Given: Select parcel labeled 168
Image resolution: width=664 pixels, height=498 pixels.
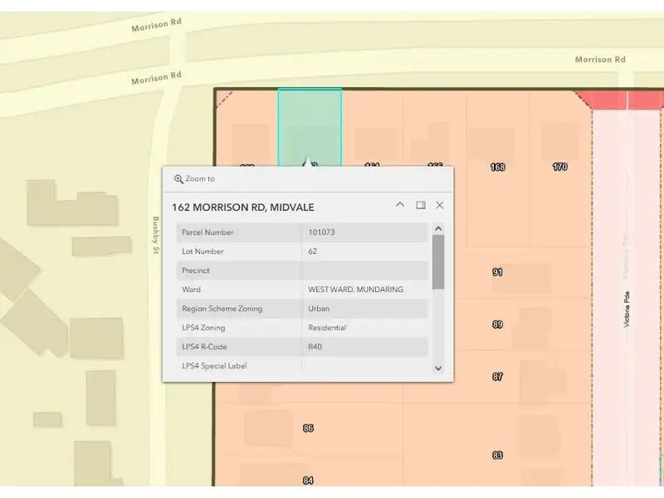Looking at the screenshot, I should coord(497,167).
